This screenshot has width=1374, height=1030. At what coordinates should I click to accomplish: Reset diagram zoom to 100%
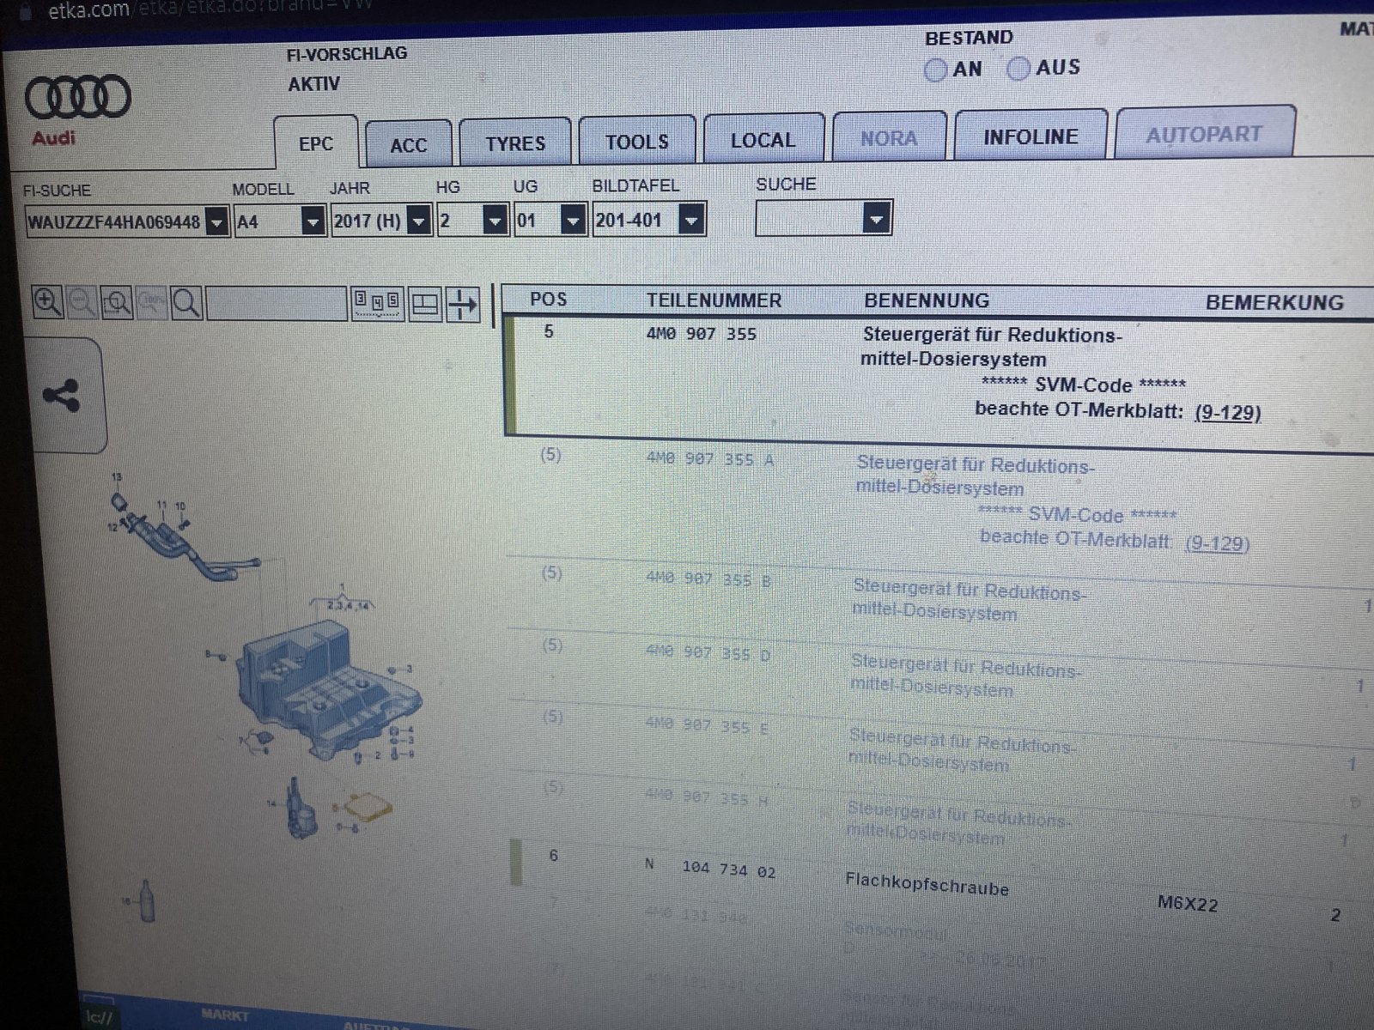[x=152, y=302]
